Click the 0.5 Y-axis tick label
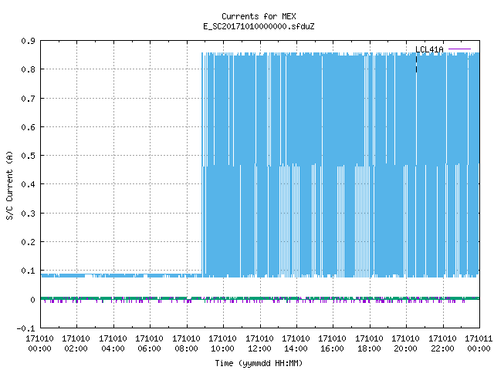 click(28, 156)
